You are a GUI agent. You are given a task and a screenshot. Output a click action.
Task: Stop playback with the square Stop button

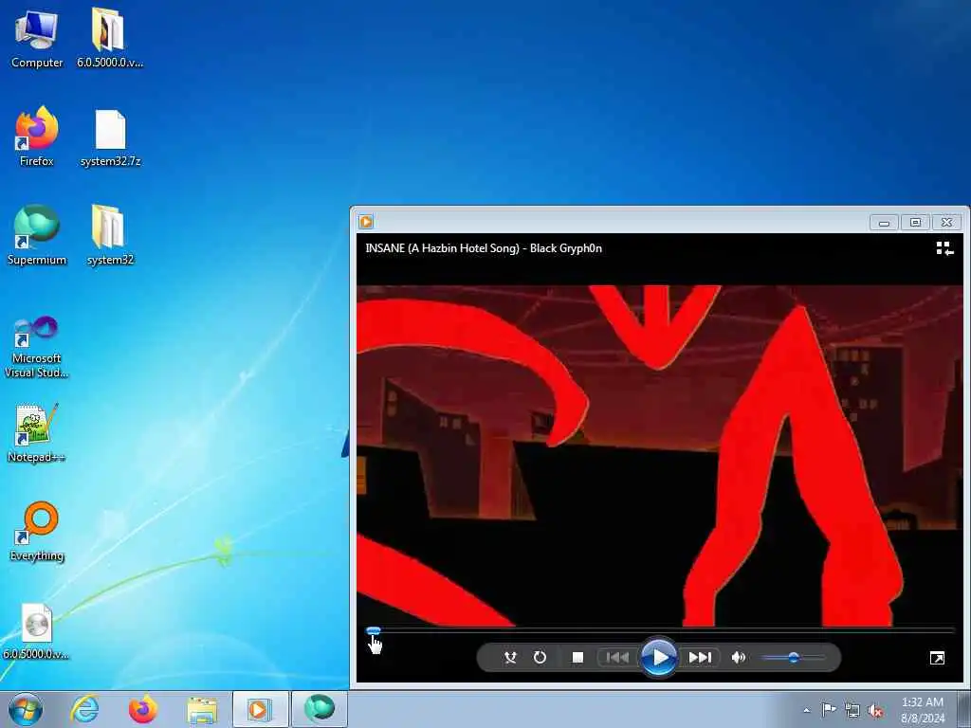coord(577,658)
